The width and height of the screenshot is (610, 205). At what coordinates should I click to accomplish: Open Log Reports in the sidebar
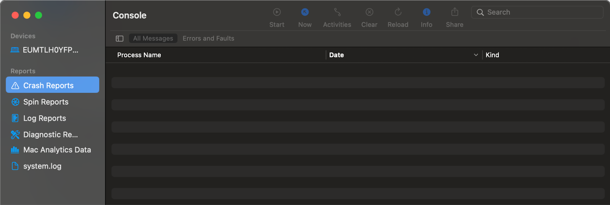(x=45, y=118)
